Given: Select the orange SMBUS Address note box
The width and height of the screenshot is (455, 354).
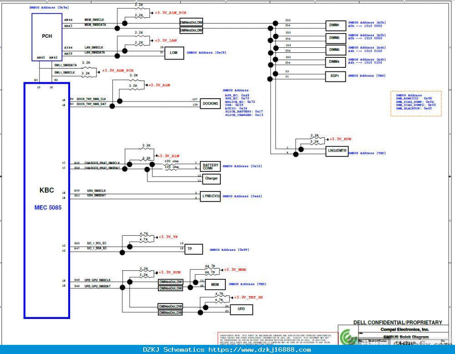Looking at the screenshot, I should point(416,104).
